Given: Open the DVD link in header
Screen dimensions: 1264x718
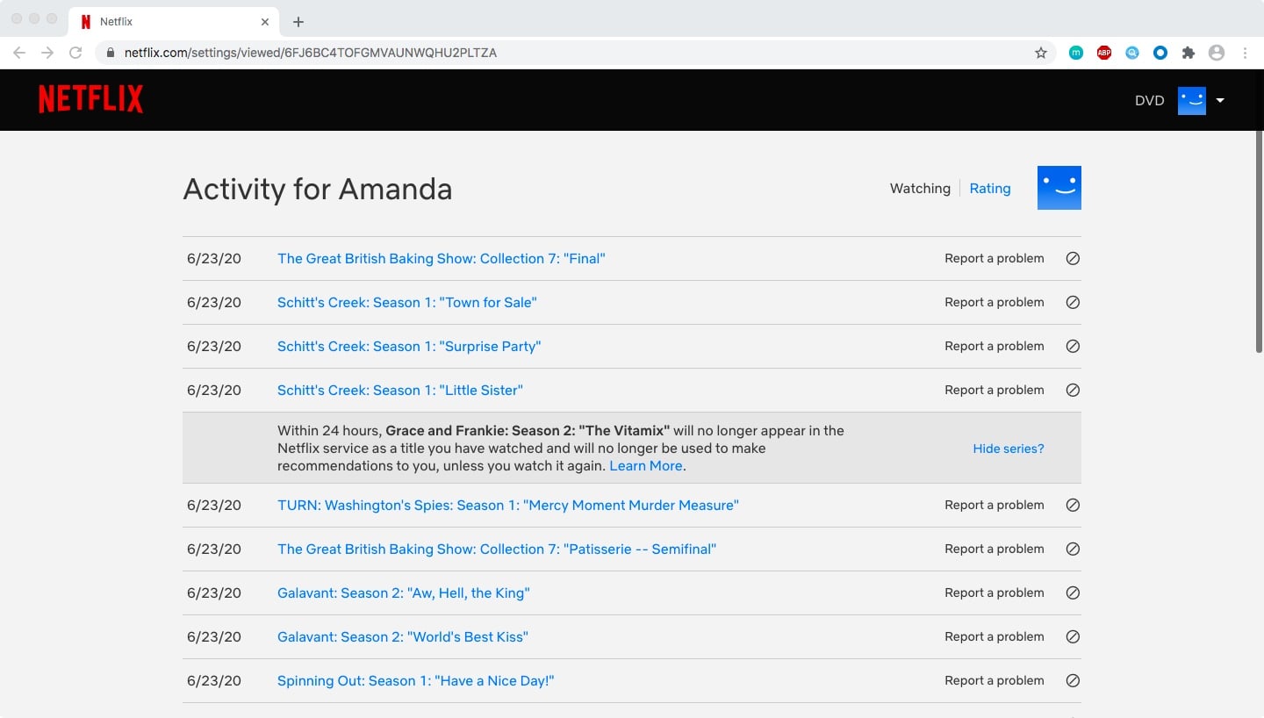Looking at the screenshot, I should pyautogui.click(x=1149, y=100).
